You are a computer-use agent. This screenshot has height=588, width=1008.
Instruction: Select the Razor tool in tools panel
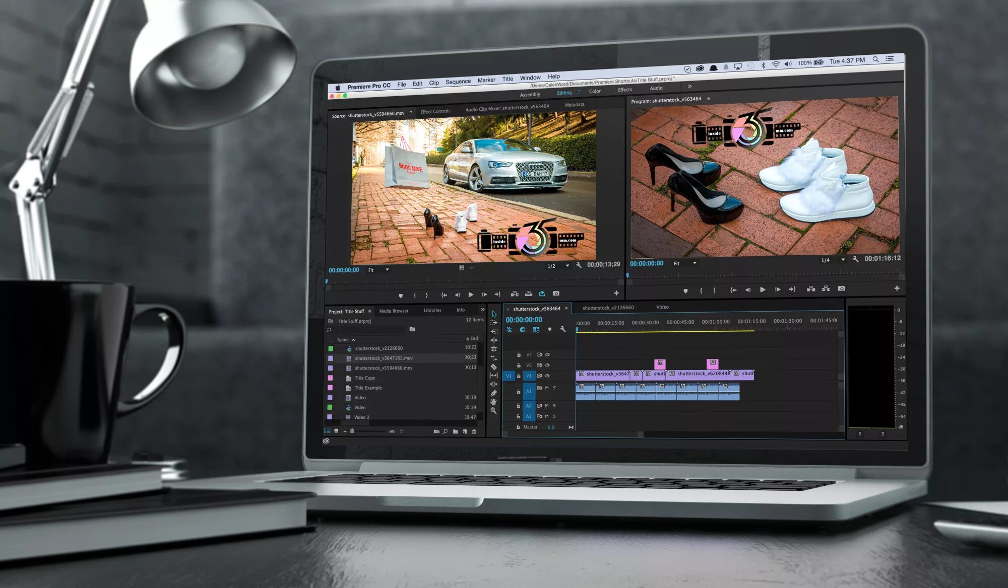click(494, 367)
